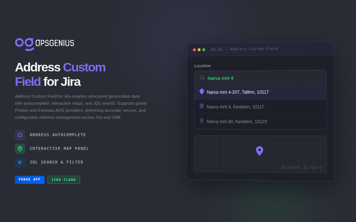
Task: Click the Location field label
Action: pos(202,66)
